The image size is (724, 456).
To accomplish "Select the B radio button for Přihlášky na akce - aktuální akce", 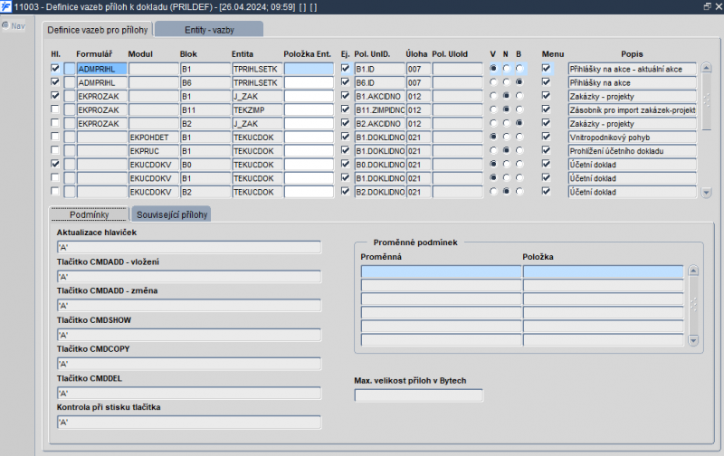I will 519,69.
